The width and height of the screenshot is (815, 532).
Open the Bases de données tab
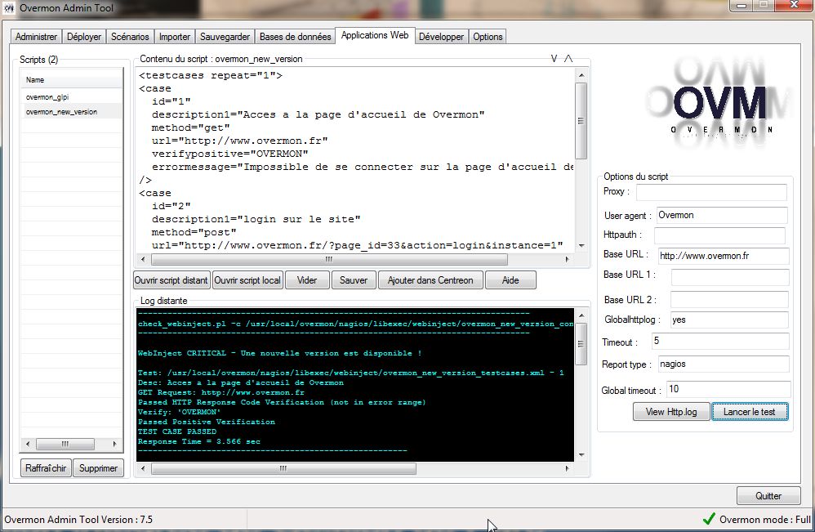pos(296,37)
